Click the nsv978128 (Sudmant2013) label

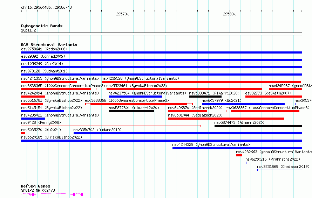(x=45, y=71)
